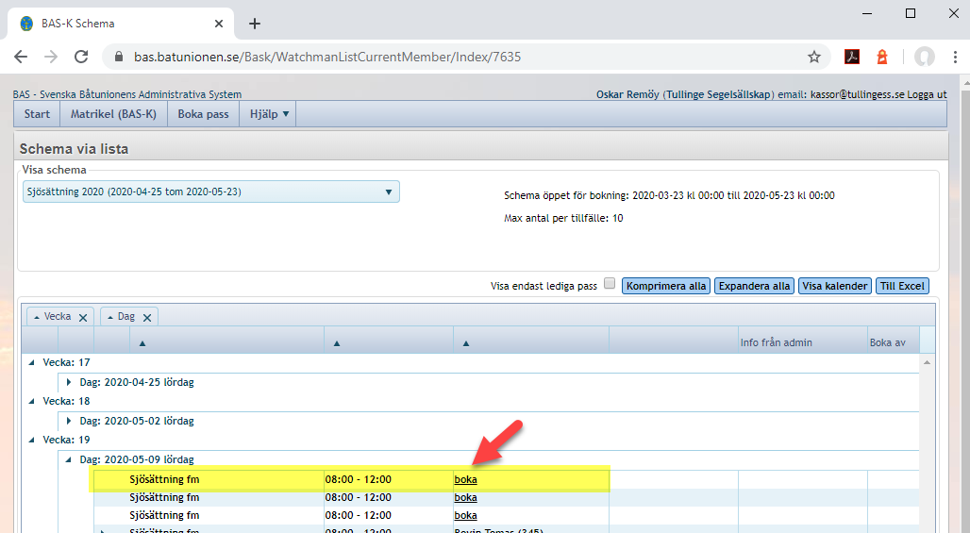Image resolution: width=970 pixels, height=533 pixels.
Task: Open the Adobe Acrobat extension
Action: tap(852, 57)
